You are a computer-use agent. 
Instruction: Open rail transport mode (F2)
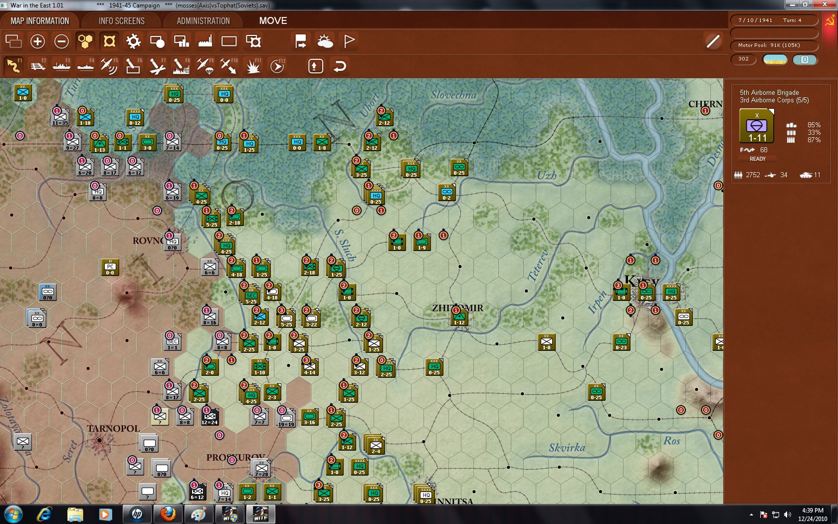pyautogui.click(x=37, y=65)
